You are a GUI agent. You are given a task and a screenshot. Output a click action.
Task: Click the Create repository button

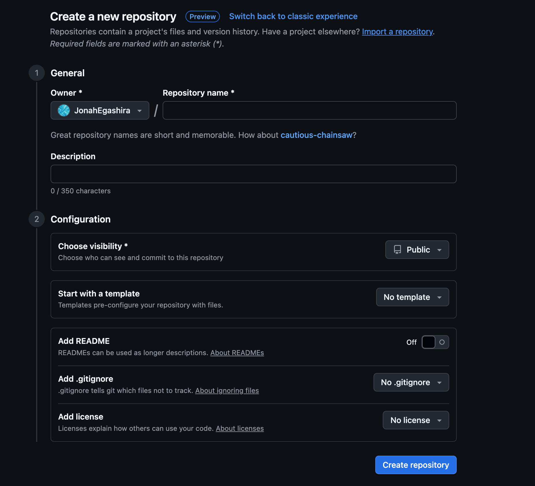415,465
